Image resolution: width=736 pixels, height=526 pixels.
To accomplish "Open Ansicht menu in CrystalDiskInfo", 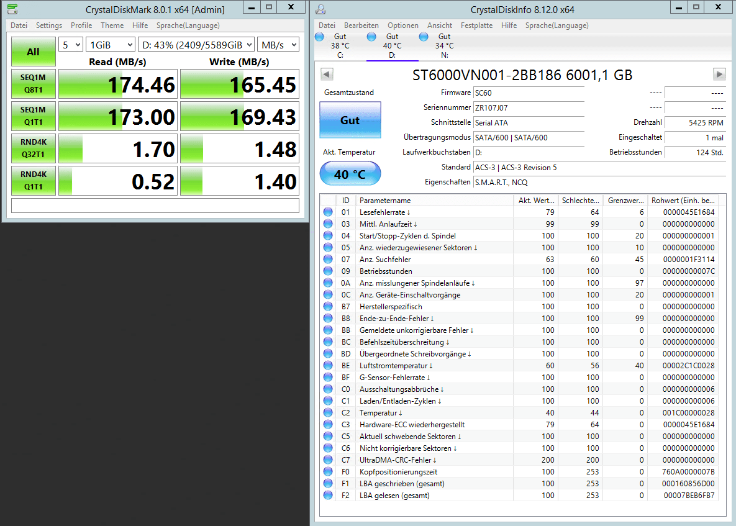I will tap(440, 25).
